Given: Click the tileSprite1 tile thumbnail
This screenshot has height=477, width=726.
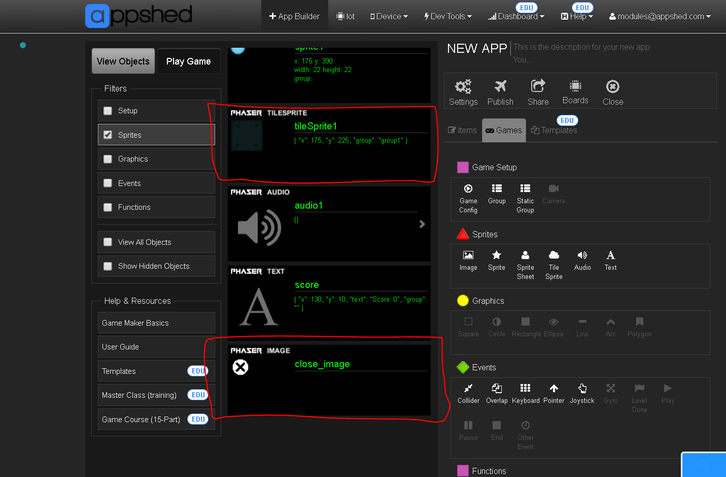Looking at the screenshot, I should 247,135.
